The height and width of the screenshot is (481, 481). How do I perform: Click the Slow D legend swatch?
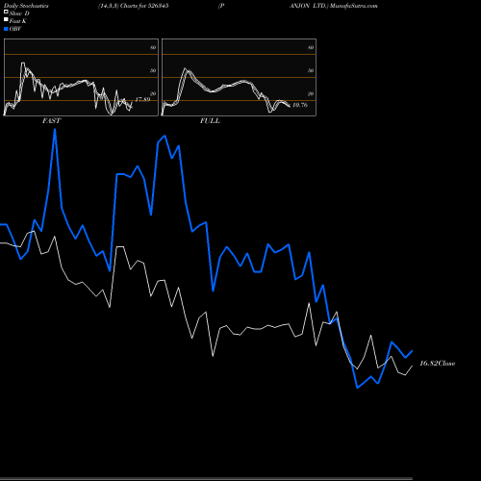point(6,13)
